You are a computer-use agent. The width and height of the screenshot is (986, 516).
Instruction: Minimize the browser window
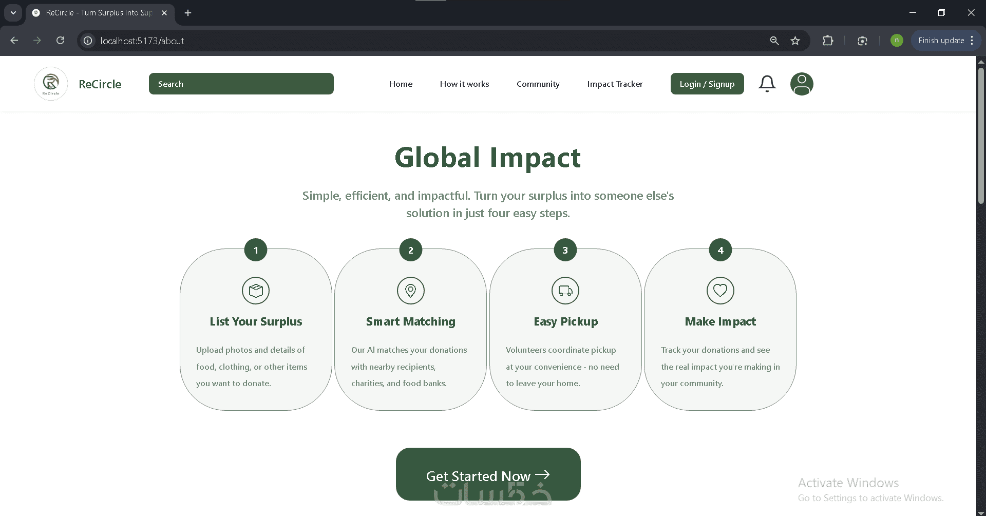point(913,13)
